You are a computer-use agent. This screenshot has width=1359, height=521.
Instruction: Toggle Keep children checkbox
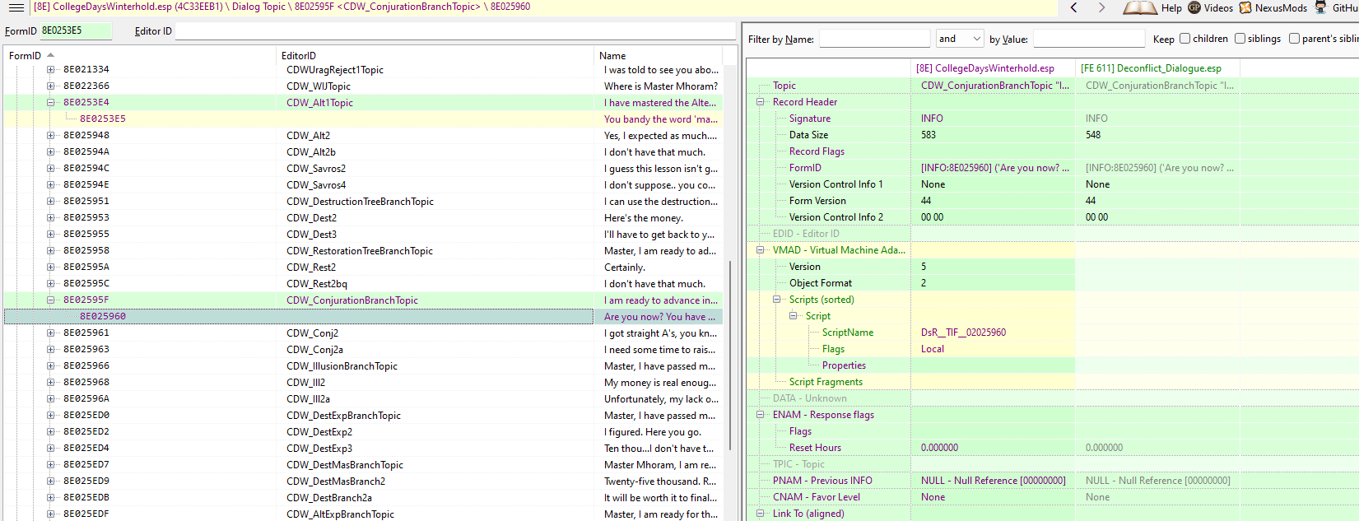[x=1185, y=39]
